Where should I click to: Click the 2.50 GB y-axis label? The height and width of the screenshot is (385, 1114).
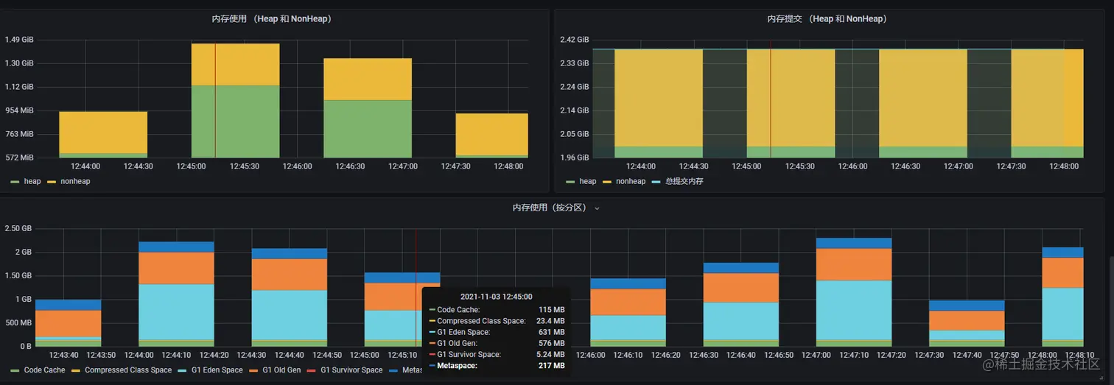[x=18, y=228]
